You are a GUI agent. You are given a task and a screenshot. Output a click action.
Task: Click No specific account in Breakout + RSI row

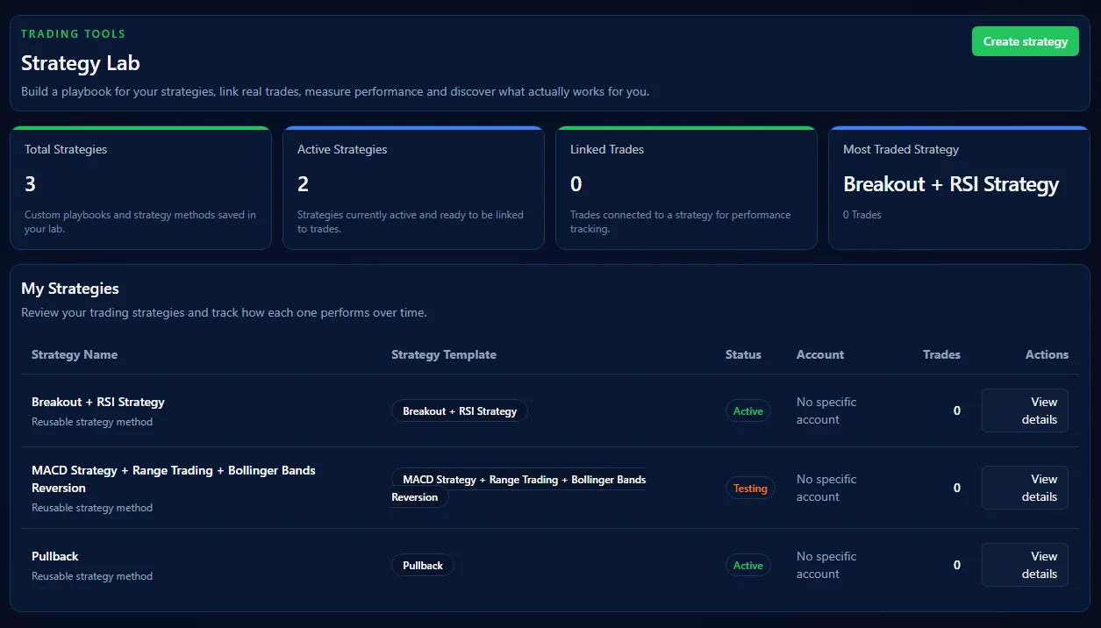[826, 410]
